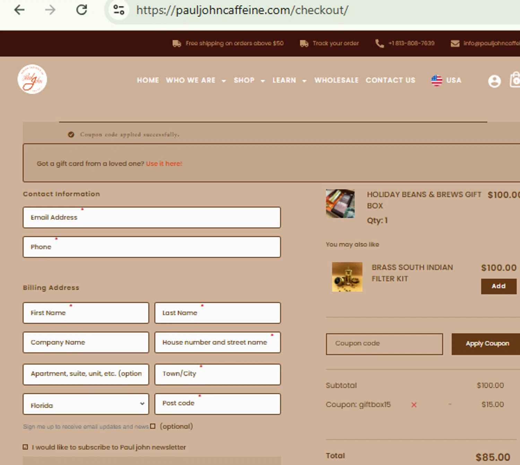Image resolution: width=520 pixels, height=465 pixels.
Task: Click the free shipping truck icon
Action: tap(177, 43)
